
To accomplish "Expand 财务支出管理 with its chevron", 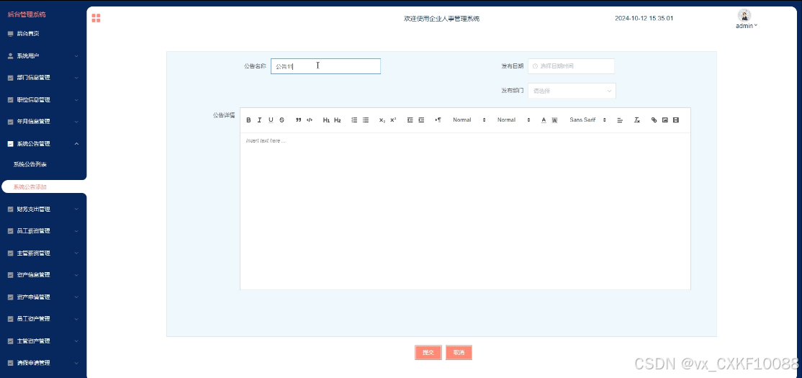I will [x=77, y=210].
